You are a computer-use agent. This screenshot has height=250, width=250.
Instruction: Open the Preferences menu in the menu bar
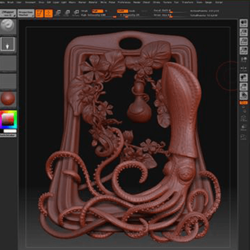(122, 2)
